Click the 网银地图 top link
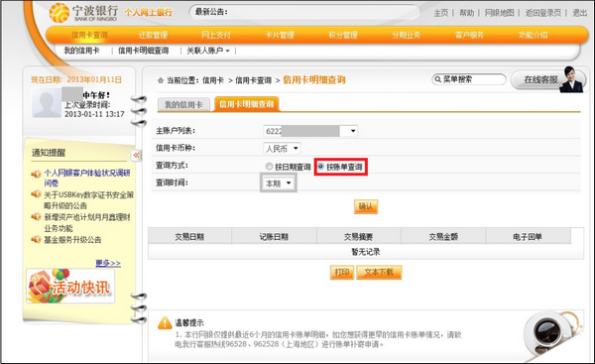The image size is (595, 364). [500, 13]
